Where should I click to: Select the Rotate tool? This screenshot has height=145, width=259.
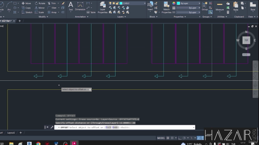click(40, 3)
